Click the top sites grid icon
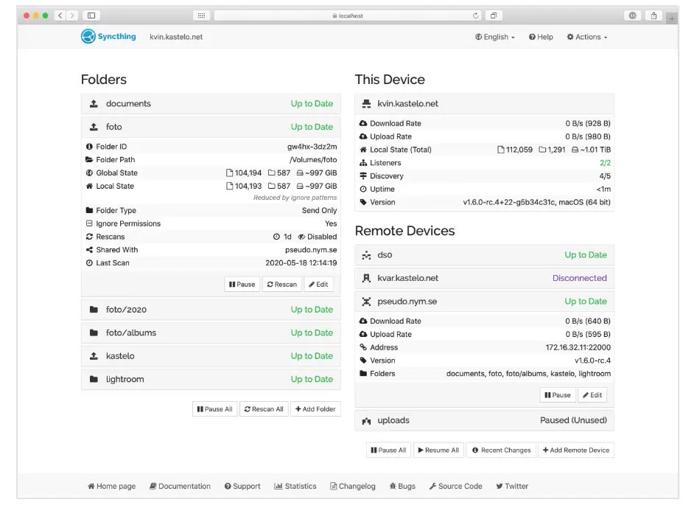 (x=201, y=15)
